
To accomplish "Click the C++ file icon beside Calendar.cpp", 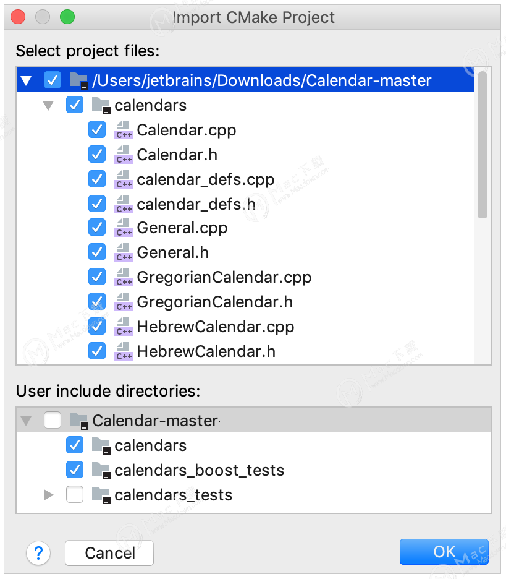I will coord(124,130).
